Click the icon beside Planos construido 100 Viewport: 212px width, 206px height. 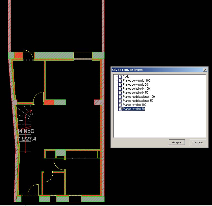tap(120, 81)
